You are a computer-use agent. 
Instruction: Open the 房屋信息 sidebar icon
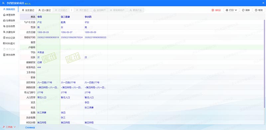click(x=4, y=15)
